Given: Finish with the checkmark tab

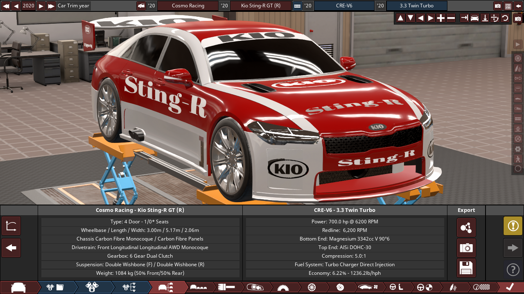Looking at the screenshot, I should (510, 287).
